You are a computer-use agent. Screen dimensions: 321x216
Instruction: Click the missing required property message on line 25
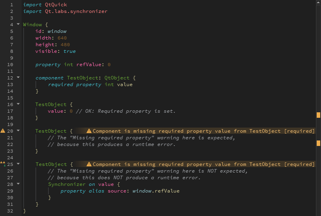point(204,164)
